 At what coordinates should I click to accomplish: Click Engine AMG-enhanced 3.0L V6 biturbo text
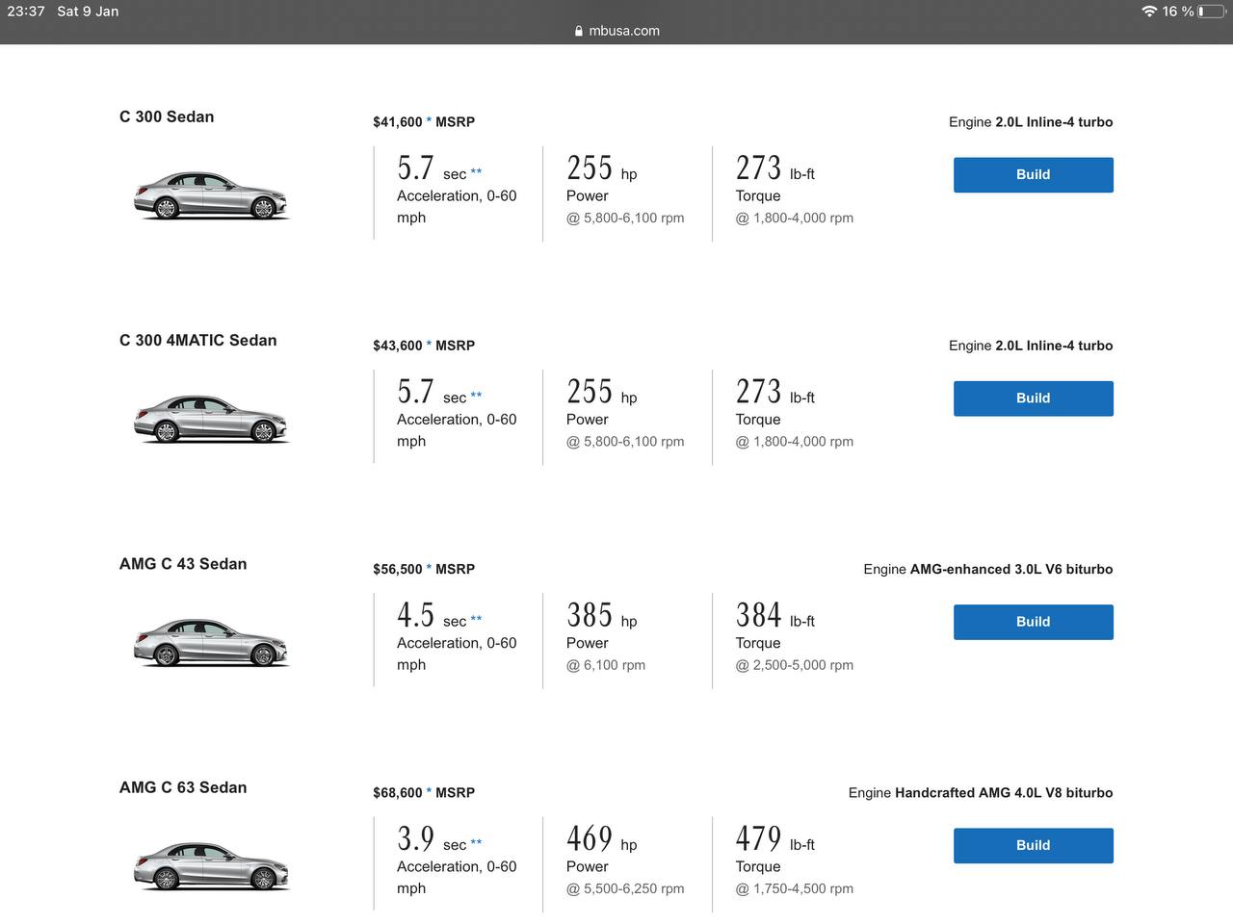point(988,569)
